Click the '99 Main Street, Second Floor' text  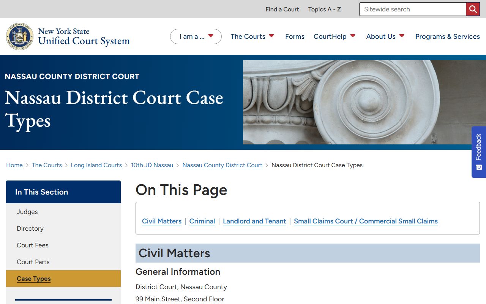[x=180, y=299]
